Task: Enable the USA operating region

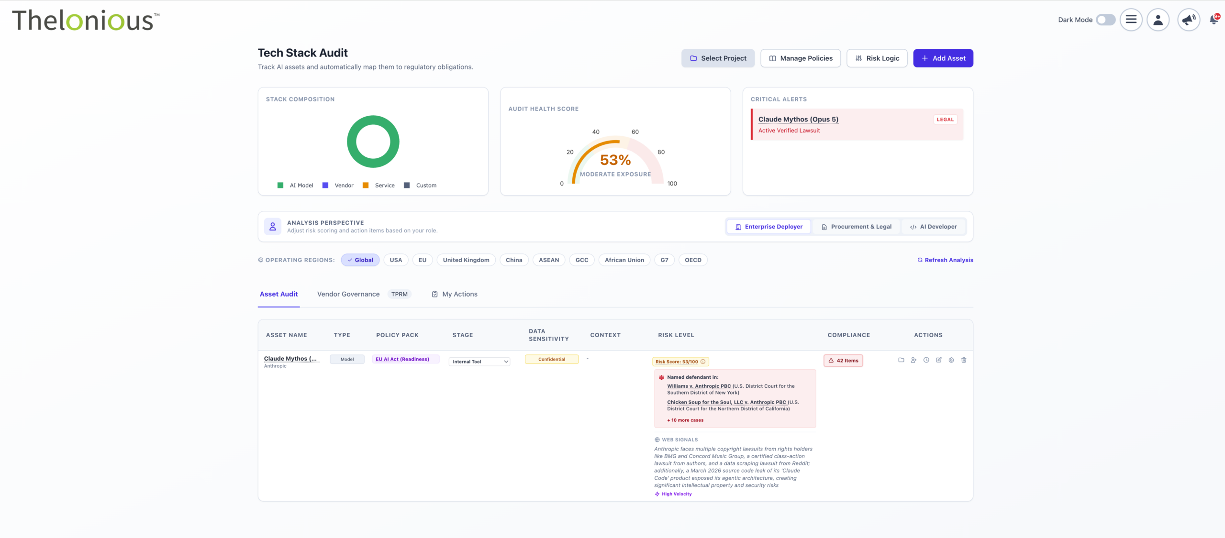Action: pos(396,260)
